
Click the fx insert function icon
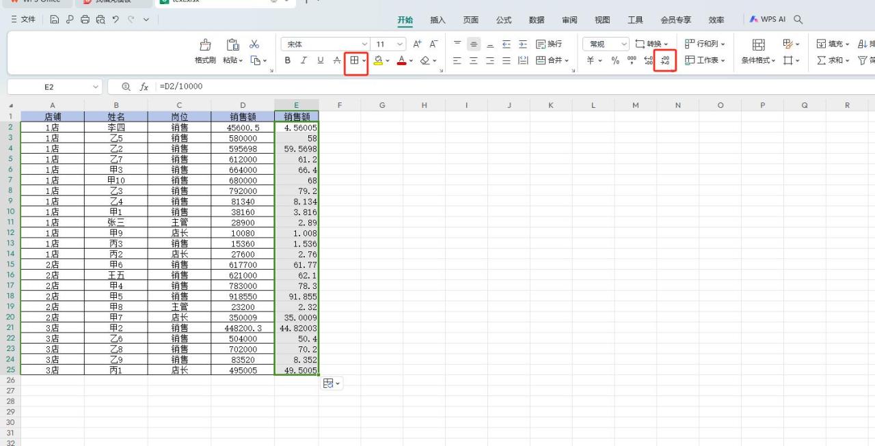click(x=144, y=87)
